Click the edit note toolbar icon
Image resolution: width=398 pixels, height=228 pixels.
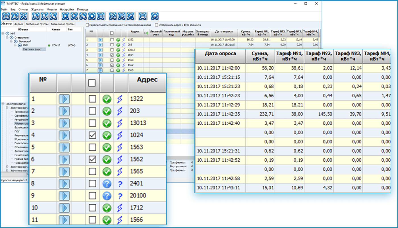coord(113,16)
